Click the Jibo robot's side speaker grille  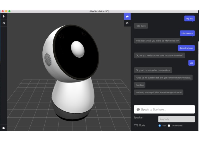click(48, 59)
